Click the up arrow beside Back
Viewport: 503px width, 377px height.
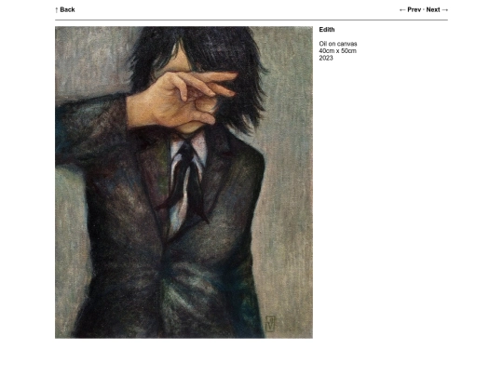(57, 10)
